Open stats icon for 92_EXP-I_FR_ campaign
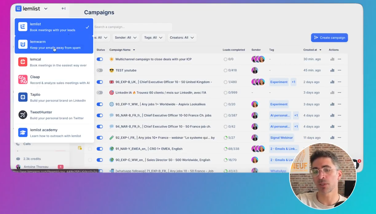This screenshot has height=214, width=376. [x=332, y=138]
